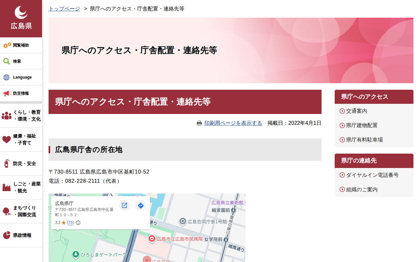This screenshot has width=420, height=262.
Task: Click the fire extinguisher icon for 防災・安全
Action: click(x=6, y=163)
